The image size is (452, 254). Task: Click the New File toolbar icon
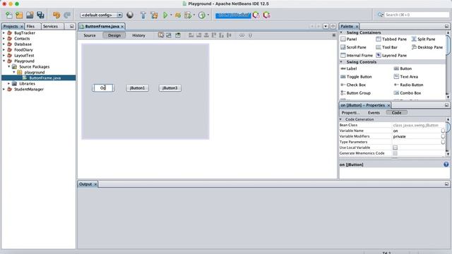coord(9,15)
